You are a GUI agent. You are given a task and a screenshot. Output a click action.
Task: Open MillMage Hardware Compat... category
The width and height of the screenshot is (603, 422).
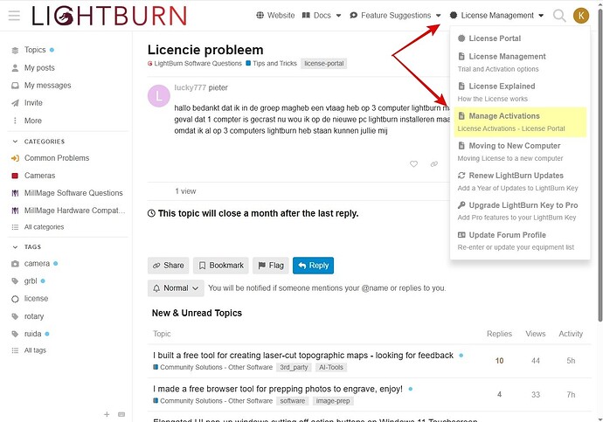[74, 211]
